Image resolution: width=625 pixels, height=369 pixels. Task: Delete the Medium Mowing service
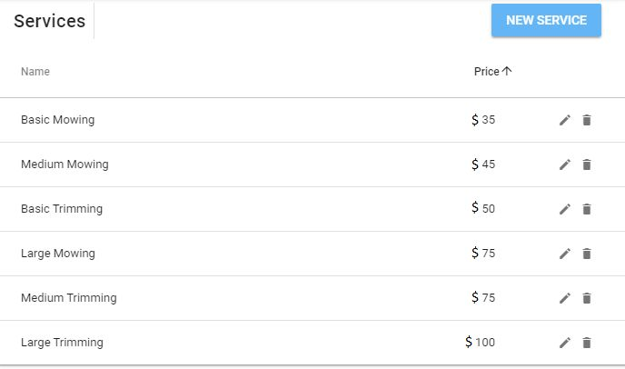tap(587, 165)
